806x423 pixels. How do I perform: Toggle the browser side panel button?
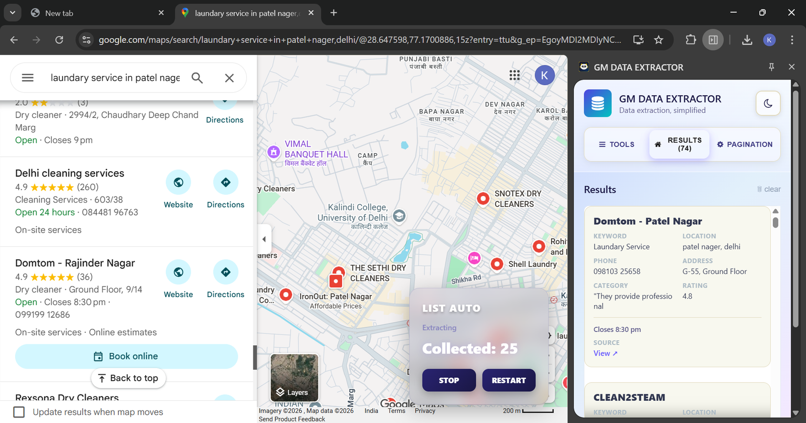click(713, 40)
